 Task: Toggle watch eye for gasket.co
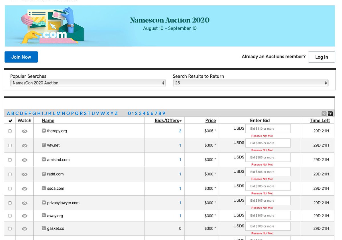click(x=25, y=229)
